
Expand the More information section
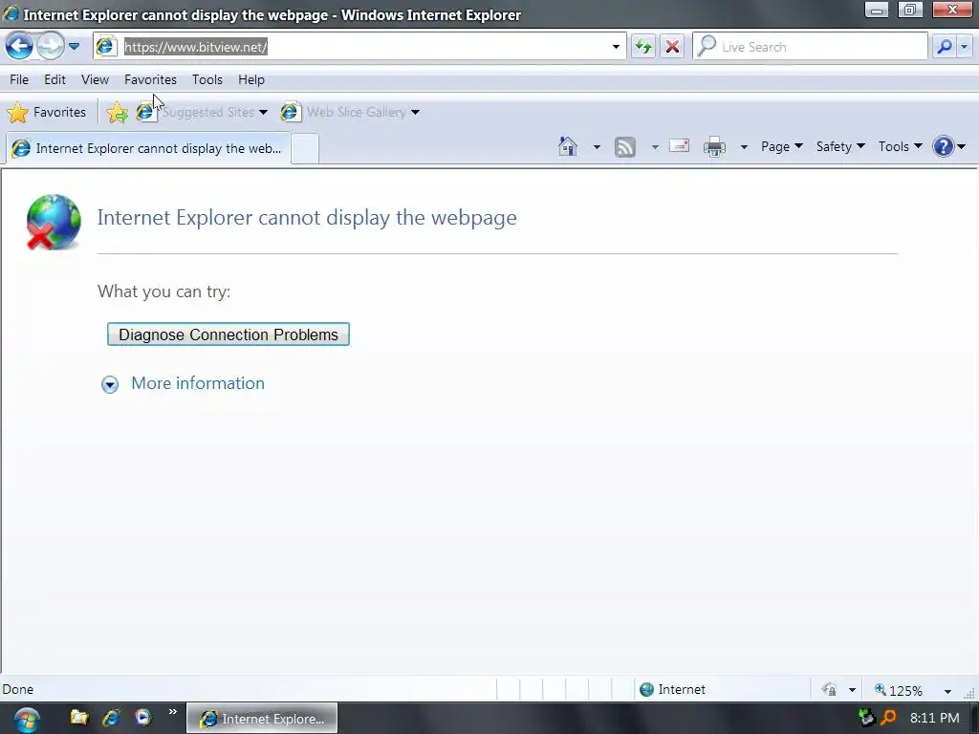tap(110, 384)
